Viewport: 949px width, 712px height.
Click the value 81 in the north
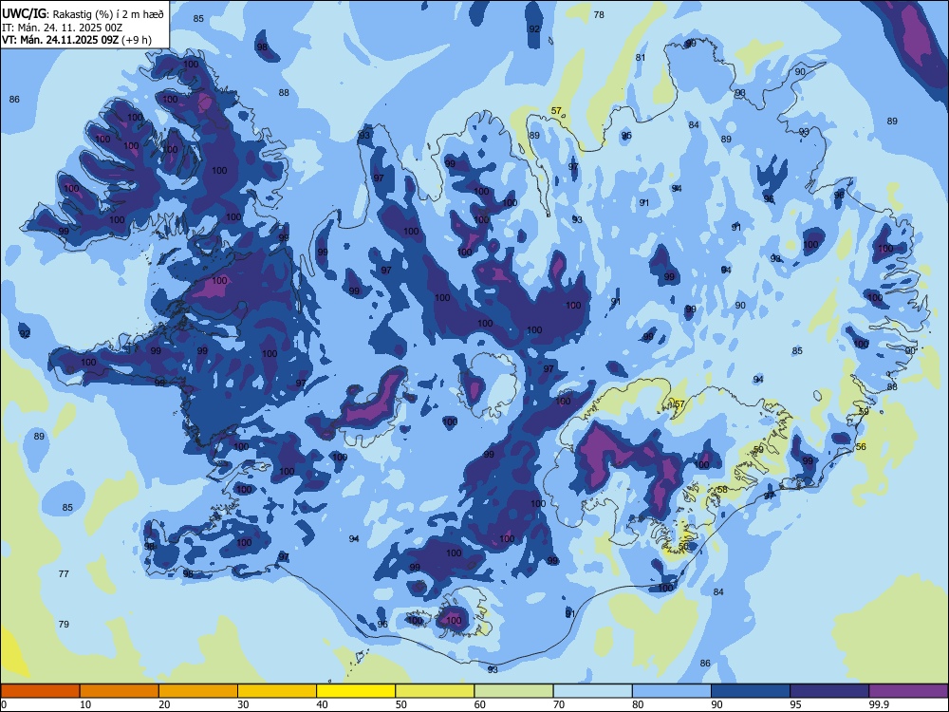coord(641,58)
